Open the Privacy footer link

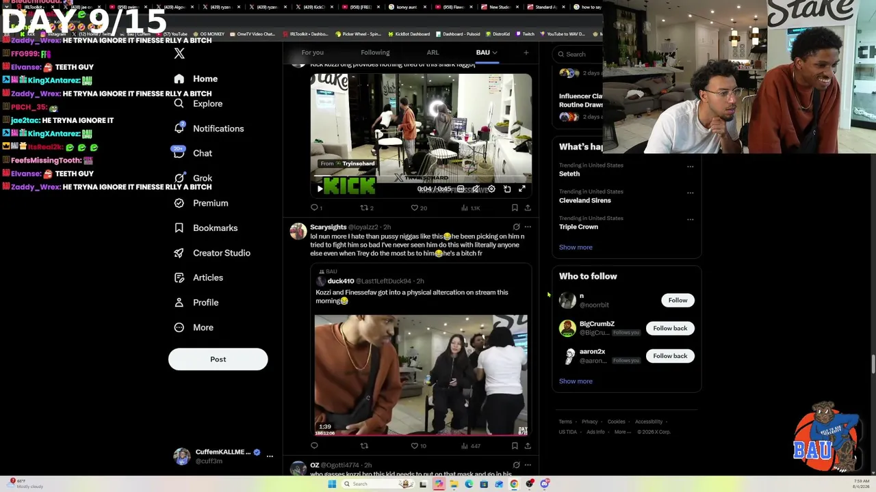click(589, 422)
